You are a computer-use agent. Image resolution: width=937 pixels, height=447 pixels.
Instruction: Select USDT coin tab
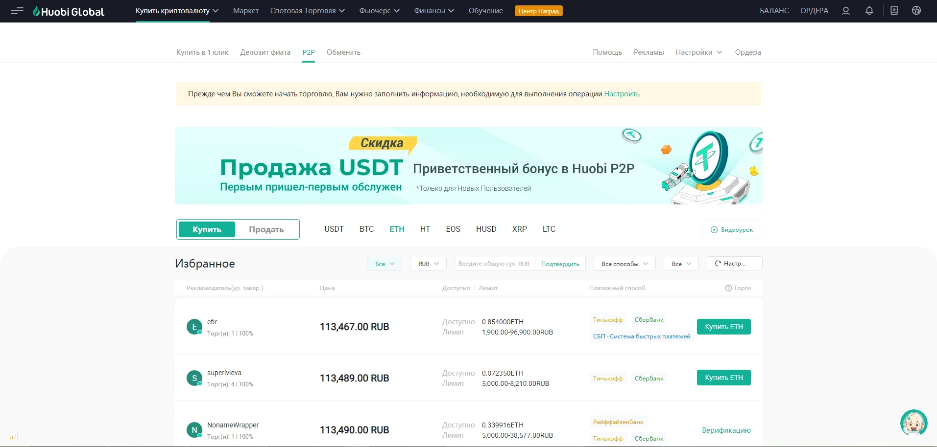334,229
